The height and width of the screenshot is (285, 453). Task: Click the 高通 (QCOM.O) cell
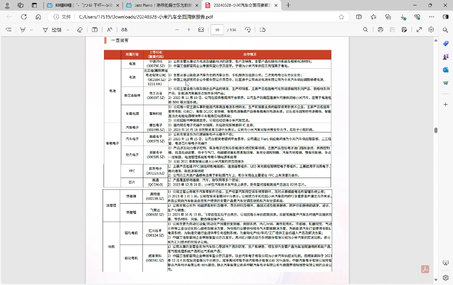155,182
